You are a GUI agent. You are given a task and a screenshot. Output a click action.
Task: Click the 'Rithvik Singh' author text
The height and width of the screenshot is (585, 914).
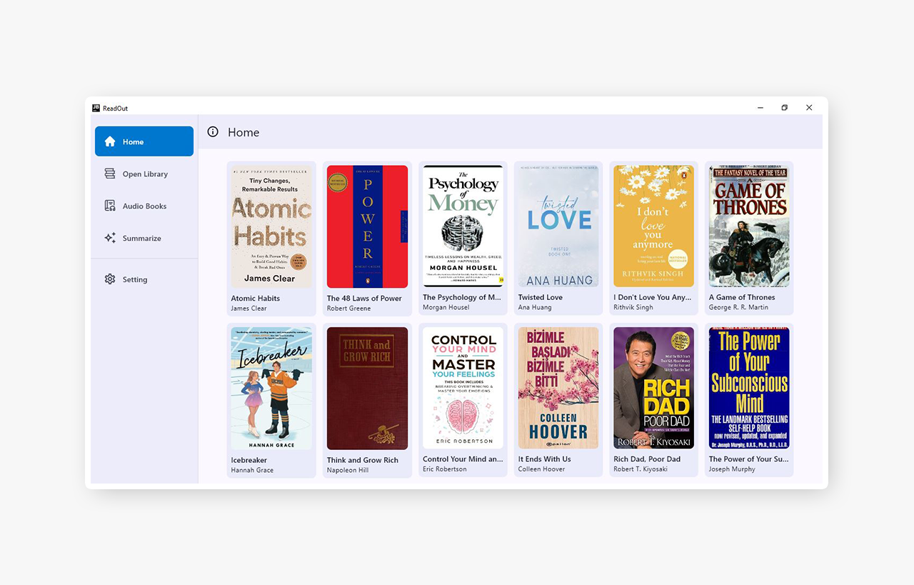click(x=633, y=307)
